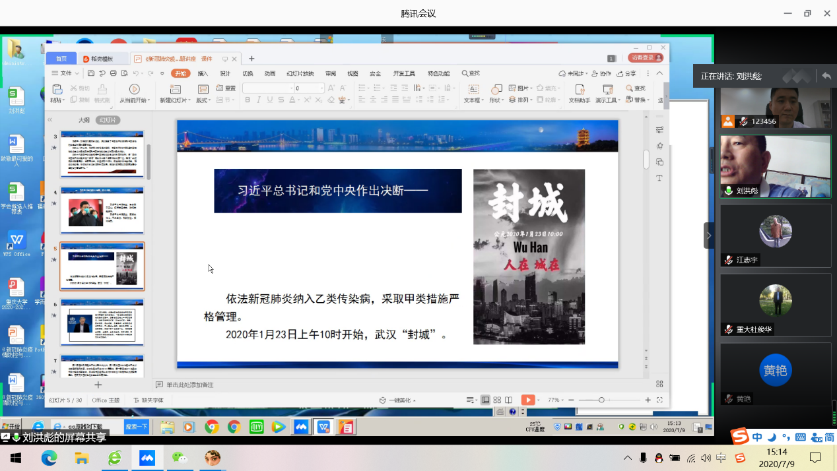This screenshot has width=837, height=471.
Task: Click the 访客登录 login button
Action: click(x=646, y=58)
